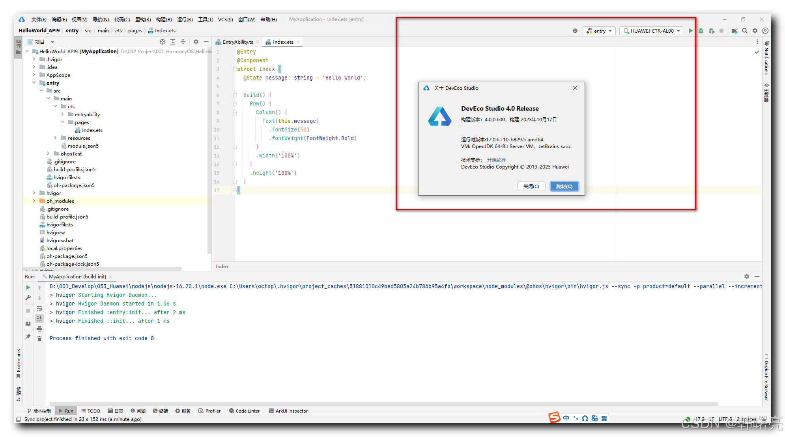The height and width of the screenshot is (437, 785).
Task: Collapse the entry folder in project tree
Action: pyautogui.click(x=34, y=83)
